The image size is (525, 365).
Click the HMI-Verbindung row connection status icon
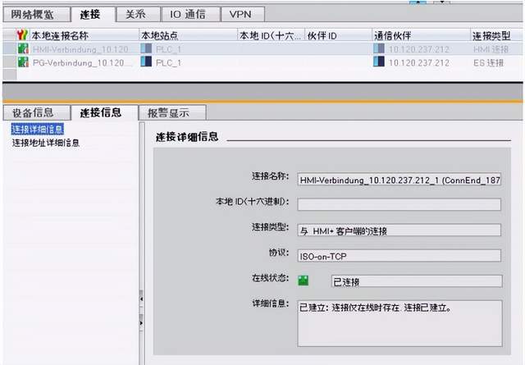coord(23,49)
